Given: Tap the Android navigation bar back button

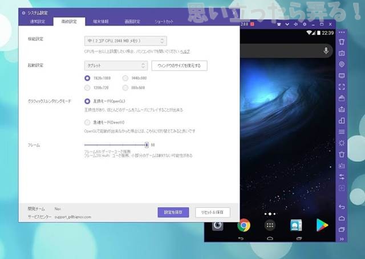Looking at the screenshot, I should 241,239.
